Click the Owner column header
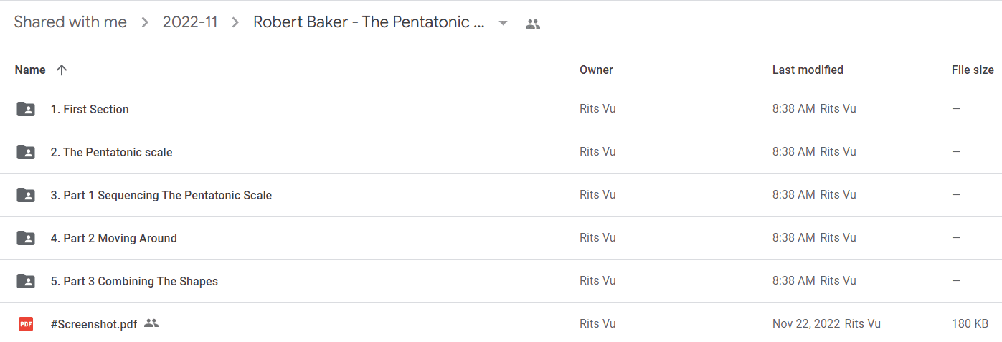1002x342 pixels. point(596,70)
